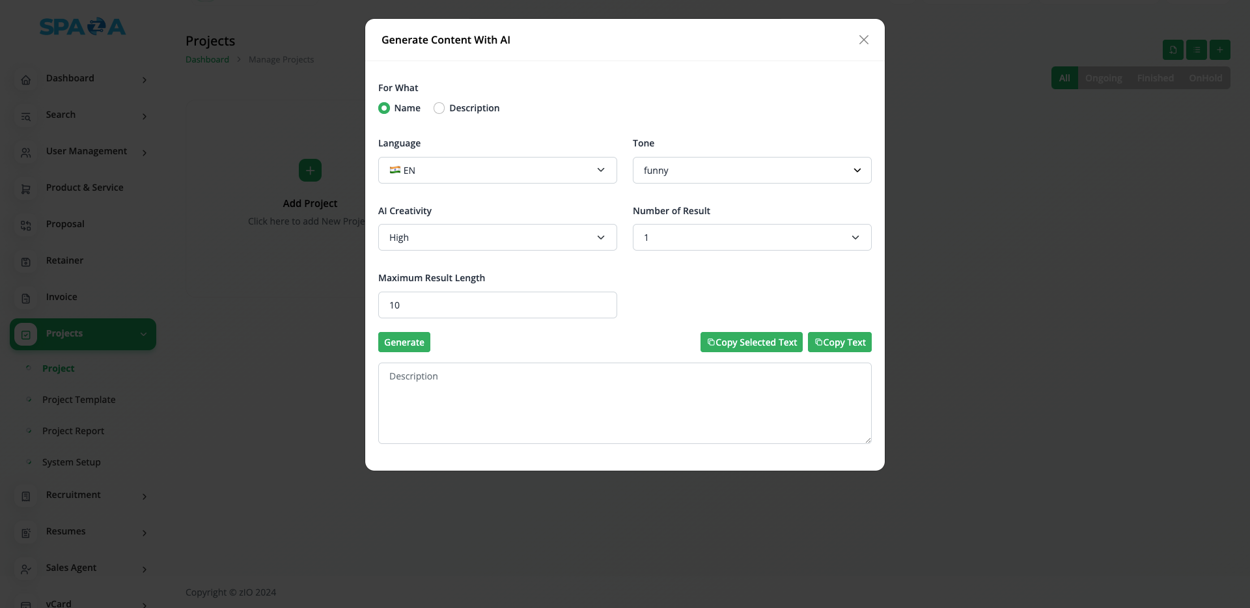Open the Number of Result dropdown
Image resolution: width=1250 pixels, height=608 pixels.
click(752, 238)
